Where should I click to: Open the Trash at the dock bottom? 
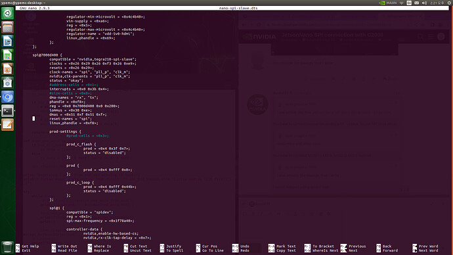tap(7, 248)
